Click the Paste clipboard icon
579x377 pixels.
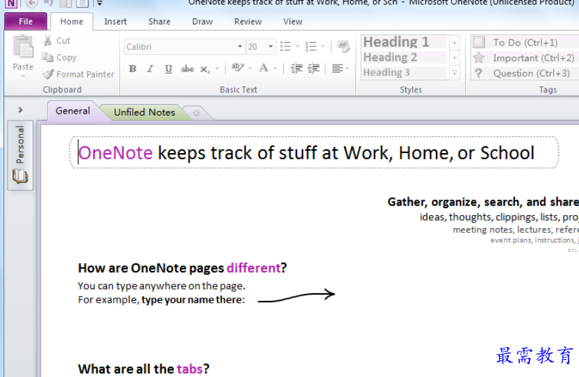coord(23,47)
